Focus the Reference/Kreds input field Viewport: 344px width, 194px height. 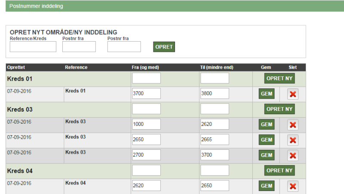(x=33, y=47)
